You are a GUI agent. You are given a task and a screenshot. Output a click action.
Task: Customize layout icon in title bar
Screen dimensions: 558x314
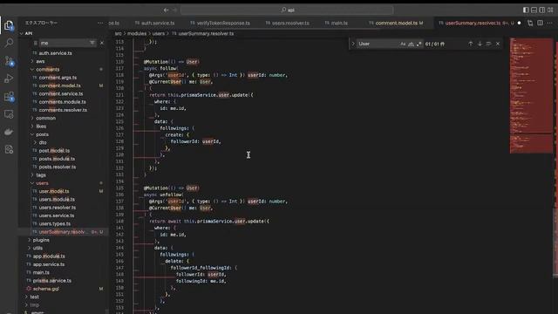click(x=550, y=10)
